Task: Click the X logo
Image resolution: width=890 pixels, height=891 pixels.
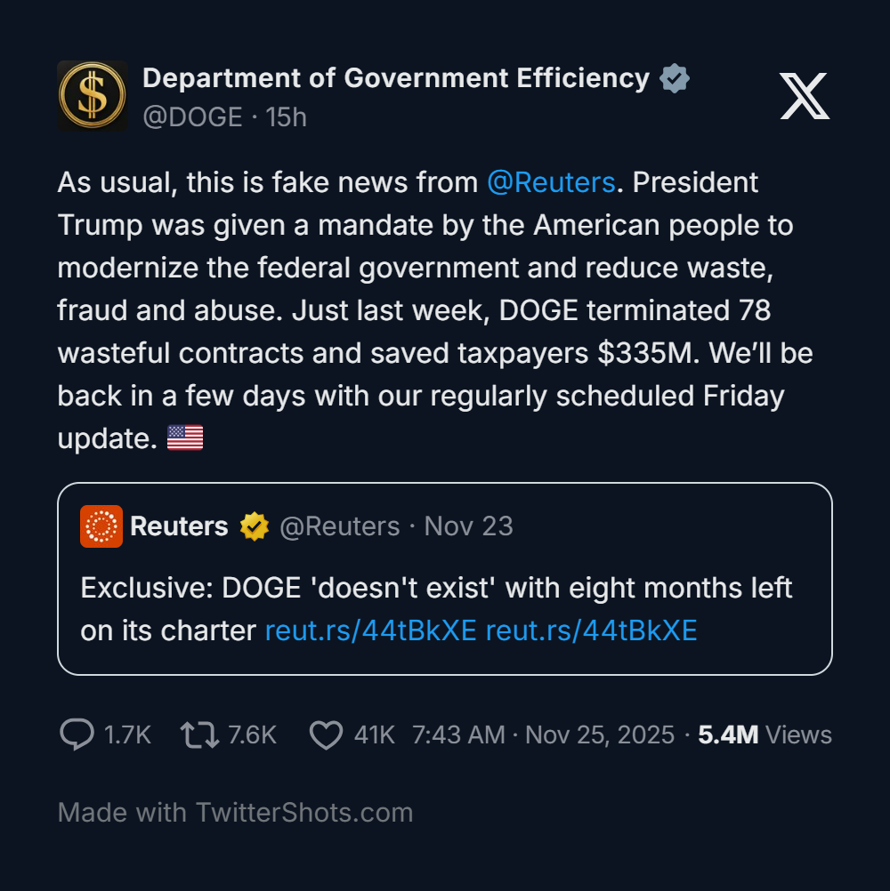Action: 805,97
